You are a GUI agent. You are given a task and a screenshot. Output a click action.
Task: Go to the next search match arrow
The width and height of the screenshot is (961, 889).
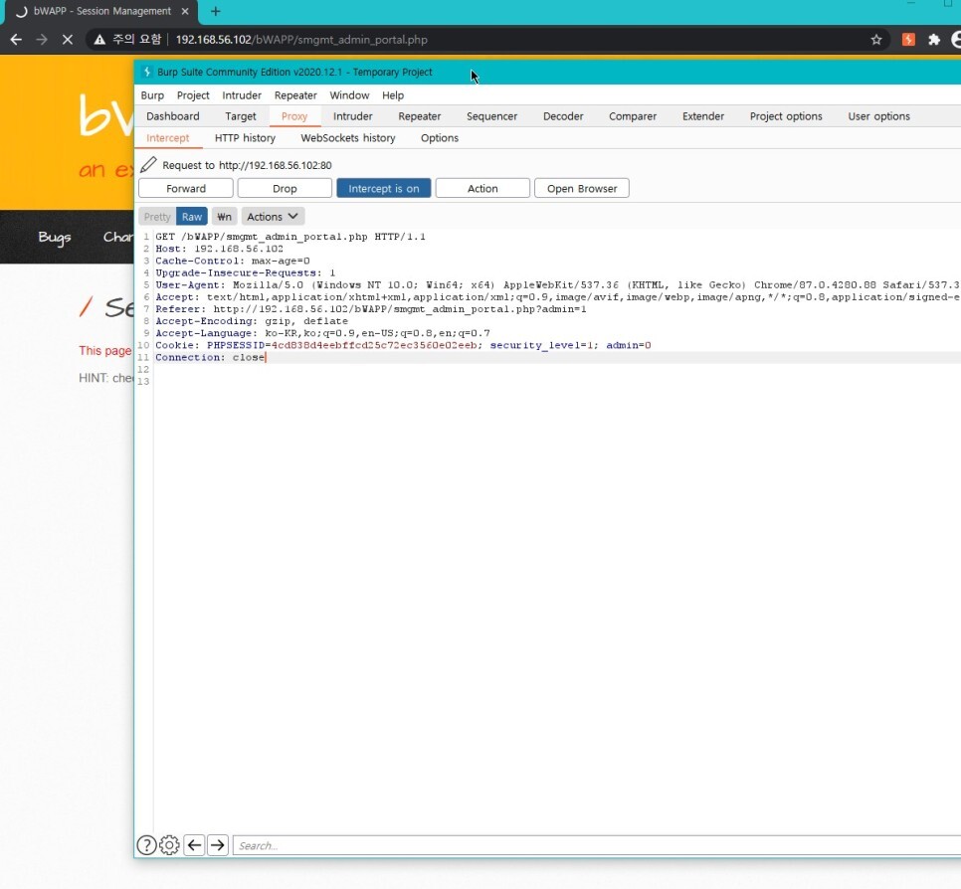pos(218,845)
